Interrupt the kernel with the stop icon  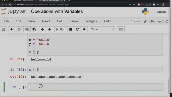(71, 29)
